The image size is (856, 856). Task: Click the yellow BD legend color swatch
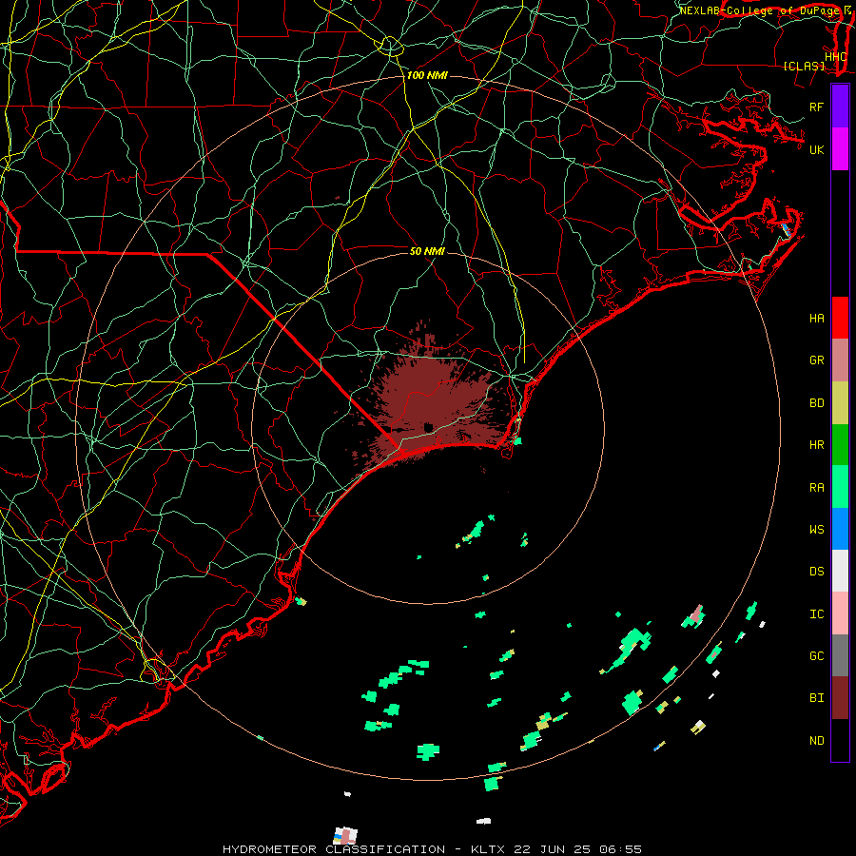coord(840,403)
